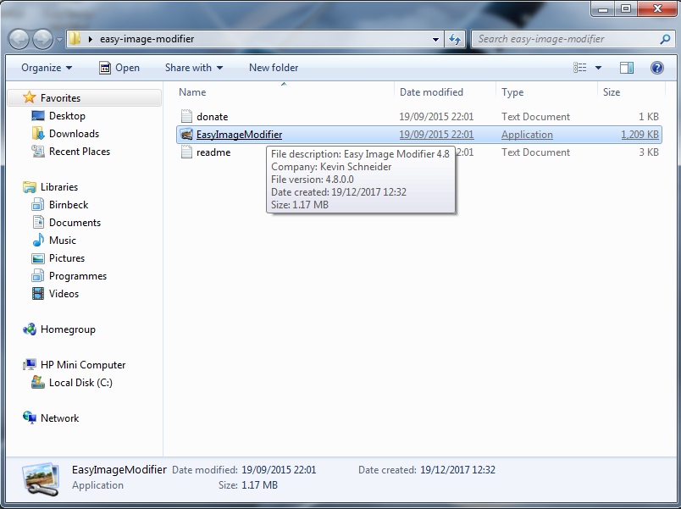Click the Help question mark icon
Image resolution: width=681 pixels, height=509 pixels.
[656, 68]
